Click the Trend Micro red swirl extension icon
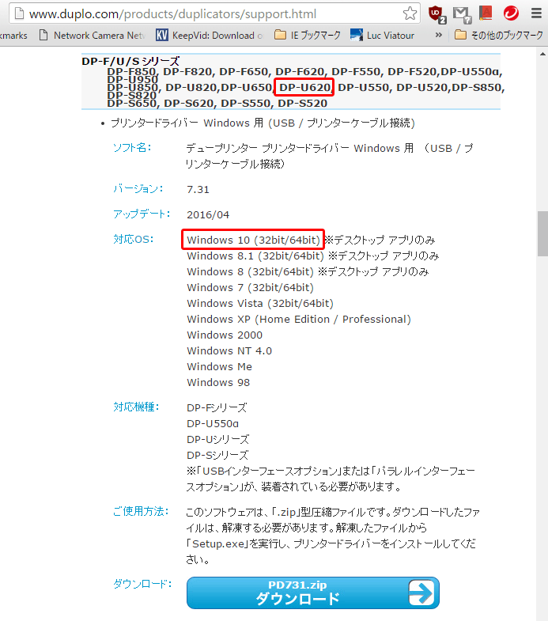The width and height of the screenshot is (548, 621). tap(511, 13)
